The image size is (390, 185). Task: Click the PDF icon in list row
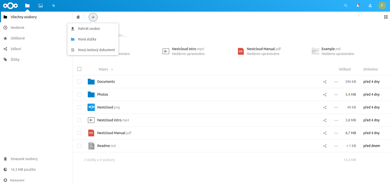point(91,133)
